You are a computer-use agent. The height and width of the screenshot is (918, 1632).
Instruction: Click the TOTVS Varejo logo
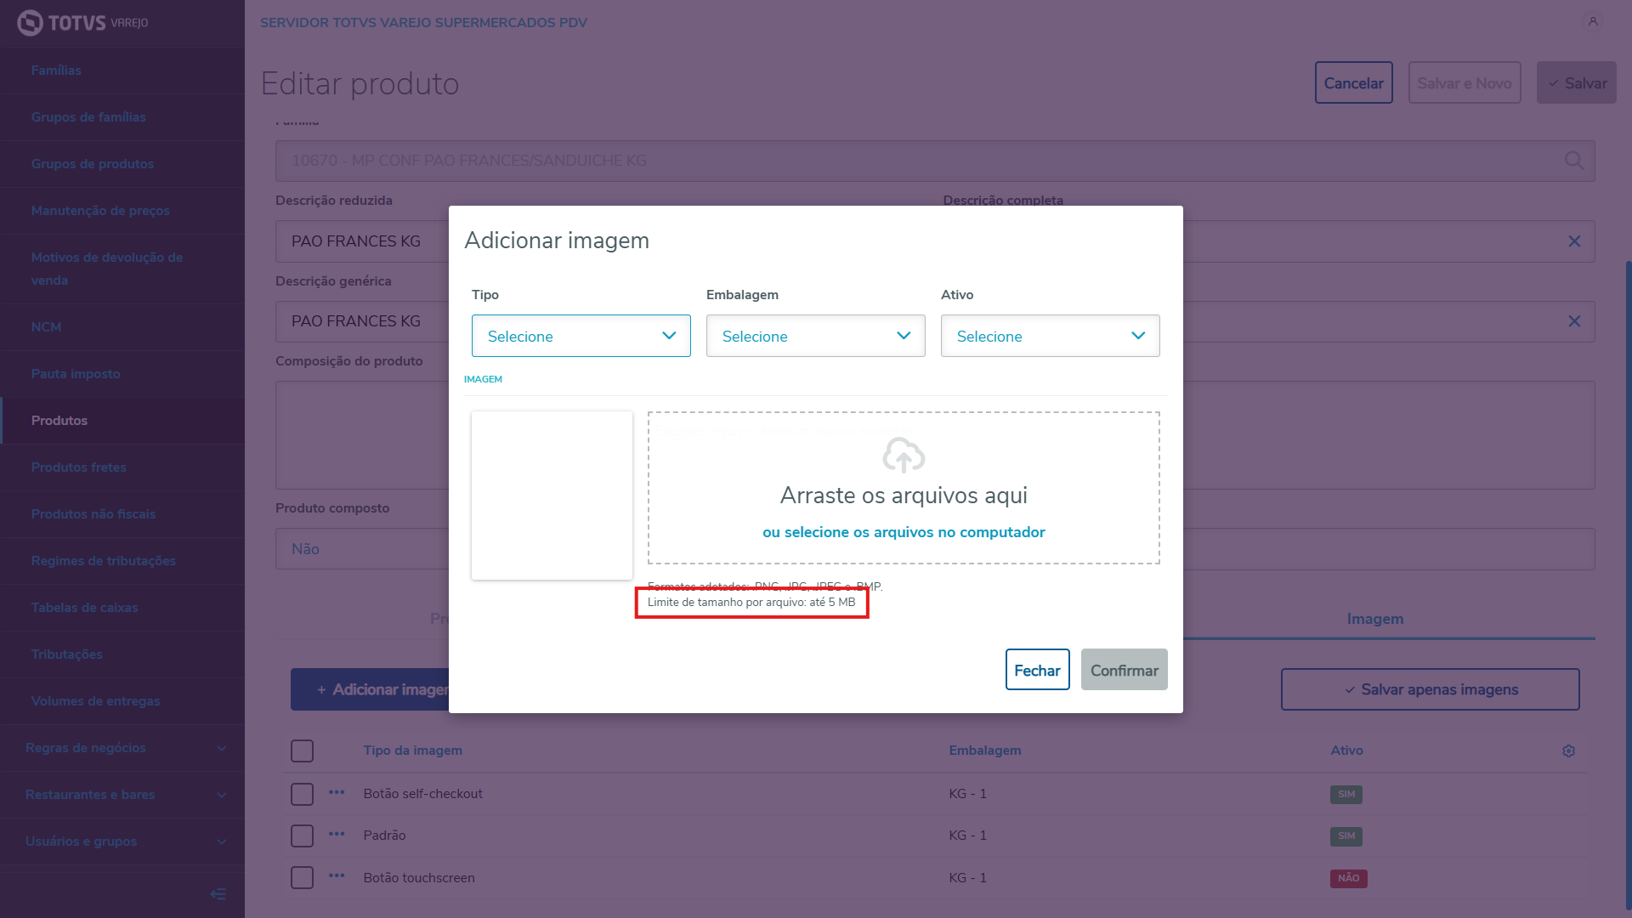coord(82,23)
